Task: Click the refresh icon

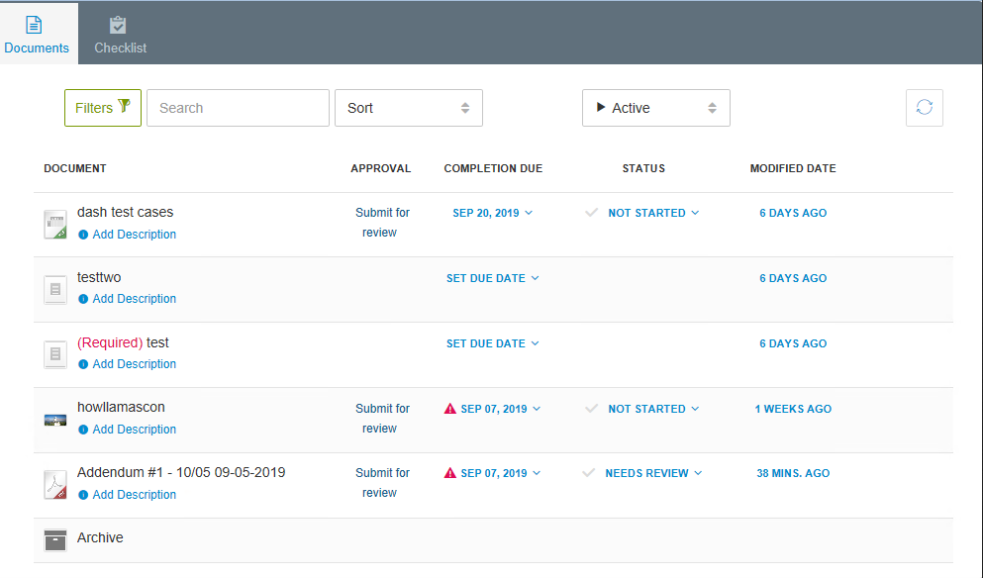Action: point(923,107)
